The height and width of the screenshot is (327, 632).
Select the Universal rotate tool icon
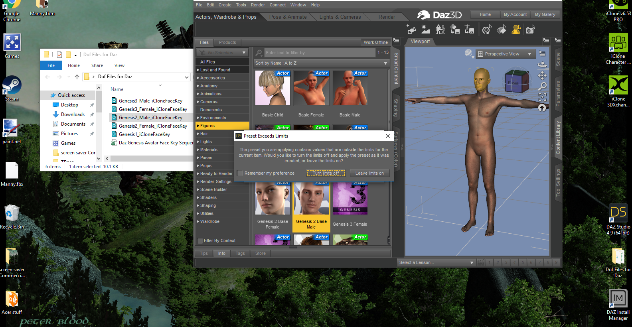point(487,30)
